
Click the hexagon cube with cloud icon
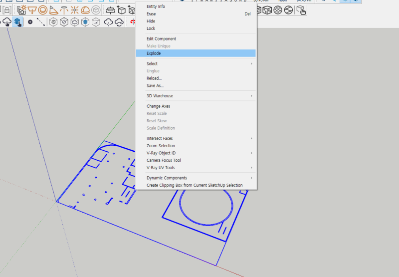tap(74, 22)
